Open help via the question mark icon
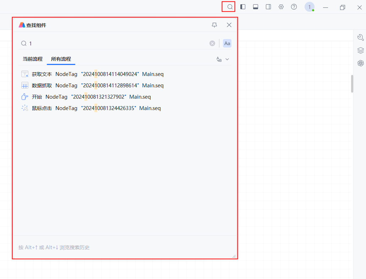Image resolution: width=366 pixels, height=279 pixels. pyautogui.click(x=294, y=7)
